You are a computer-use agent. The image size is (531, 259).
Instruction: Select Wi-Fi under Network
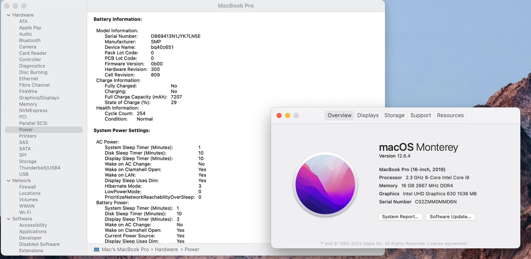pyautogui.click(x=25, y=212)
